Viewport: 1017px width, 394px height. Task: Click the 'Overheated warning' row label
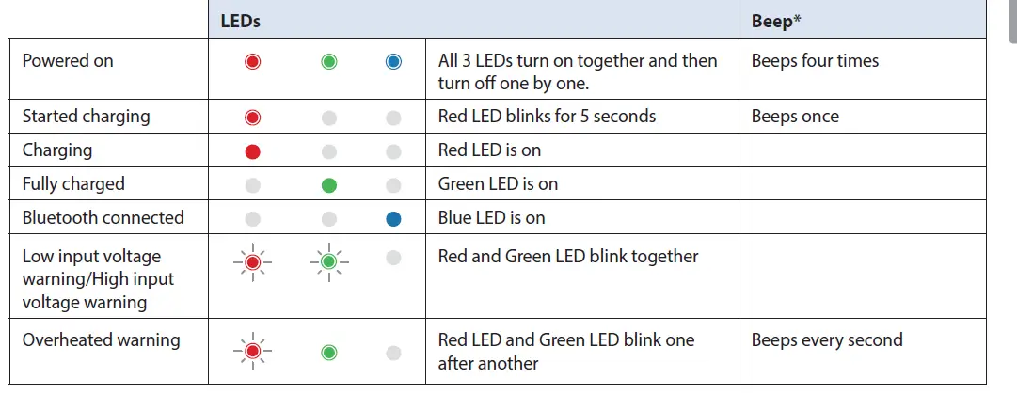pyautogui.click(x=101, y=339)
